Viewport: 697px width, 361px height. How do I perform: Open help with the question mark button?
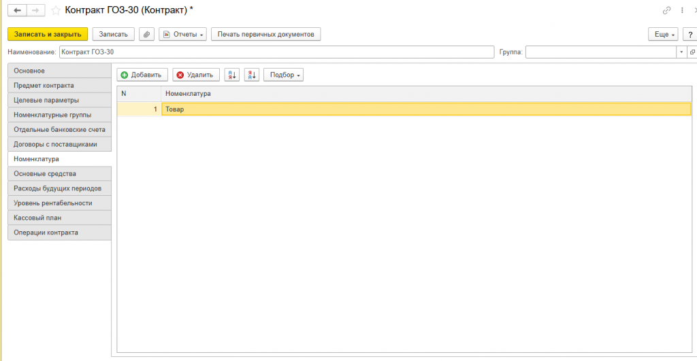coord(690,34)
